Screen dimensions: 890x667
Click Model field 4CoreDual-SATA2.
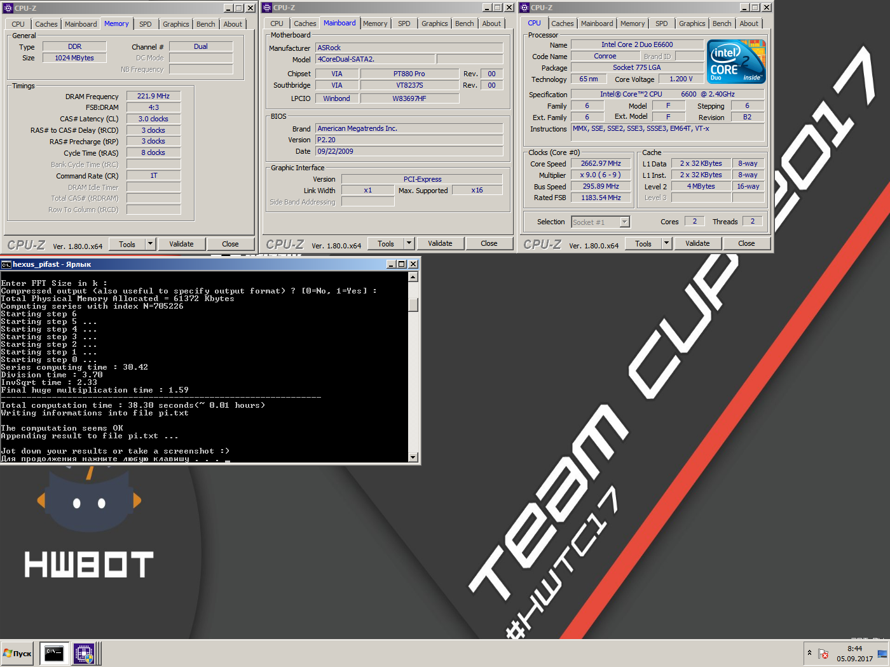(x=375, y=59)
